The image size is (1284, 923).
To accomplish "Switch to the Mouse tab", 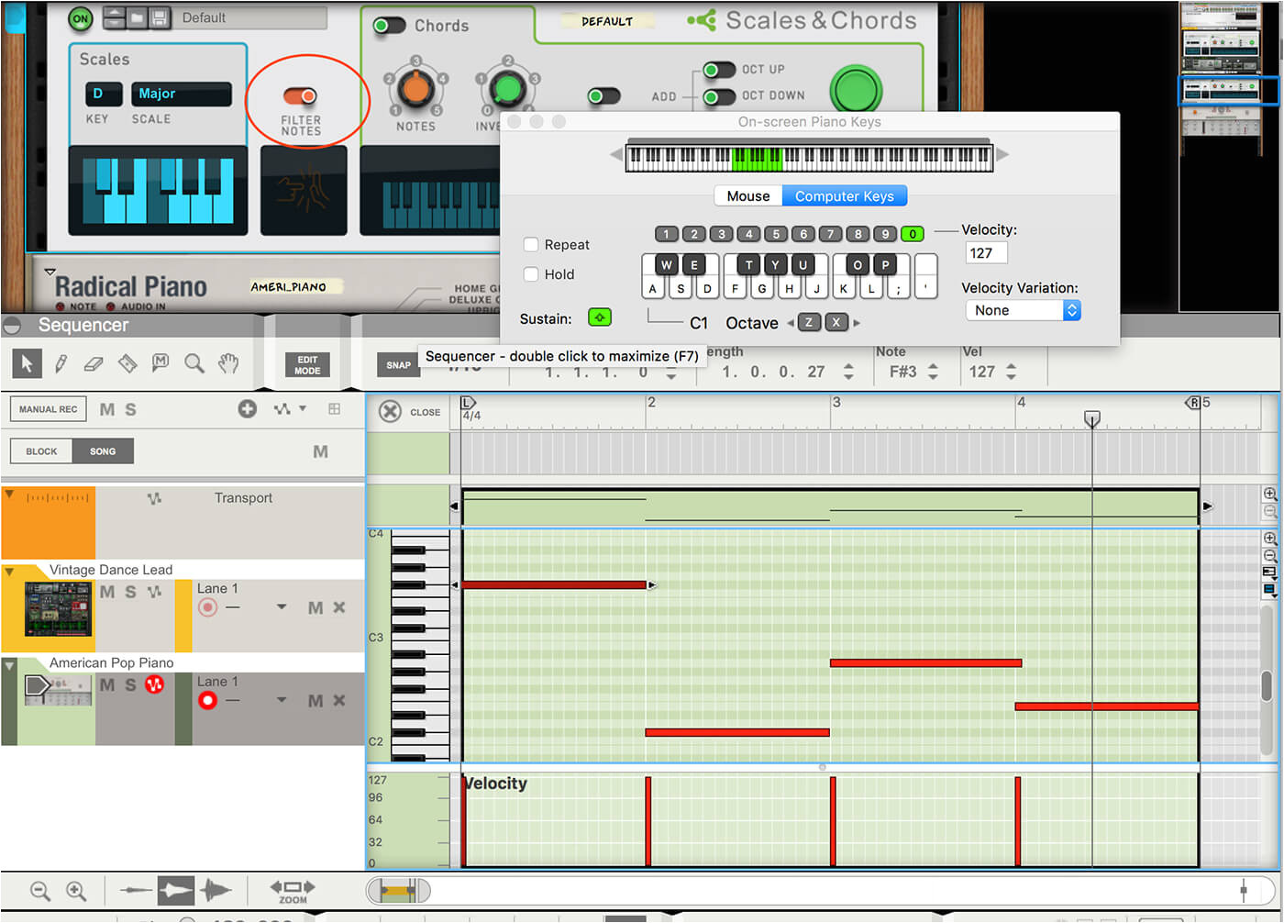I will (x=747, y=196).
